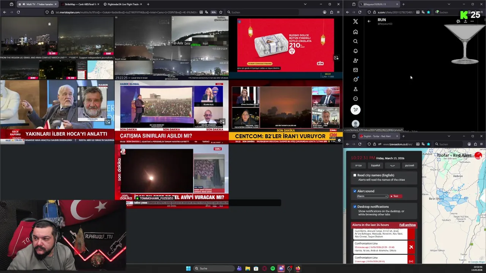Open Firefox menu in Multi TV window

point(338,12)
